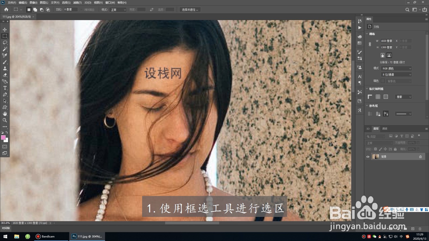Select the Magic Wand tool
The height and width of the screenshot is (241, 429).
(x=5, y=49)
